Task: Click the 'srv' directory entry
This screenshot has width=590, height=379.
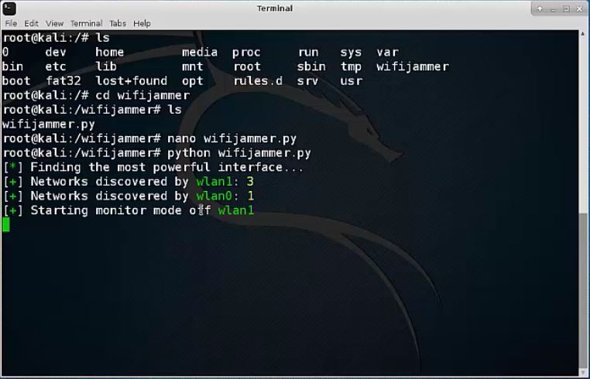Action: coord(307,81)
